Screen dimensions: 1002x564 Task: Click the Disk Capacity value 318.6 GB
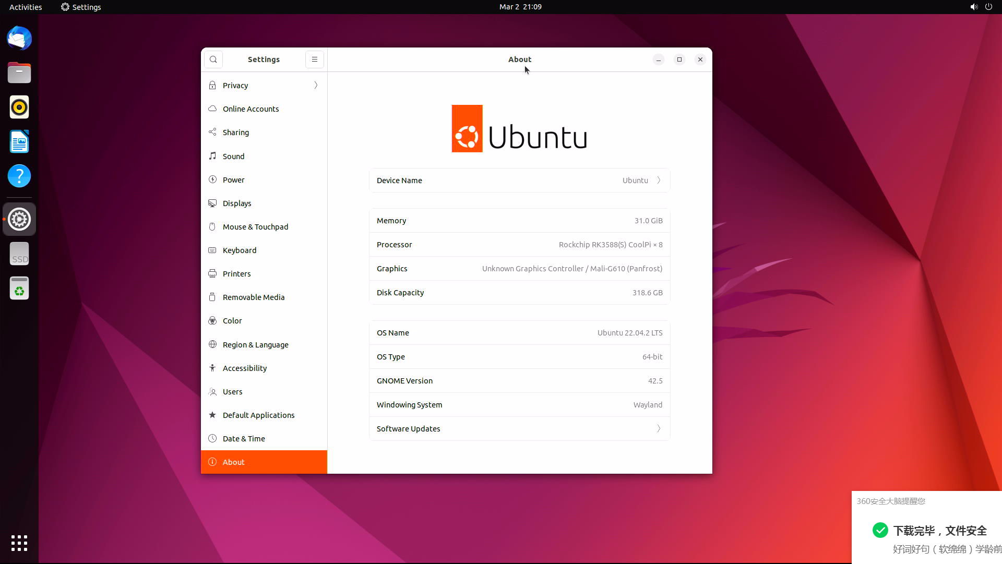pos(648,293)
